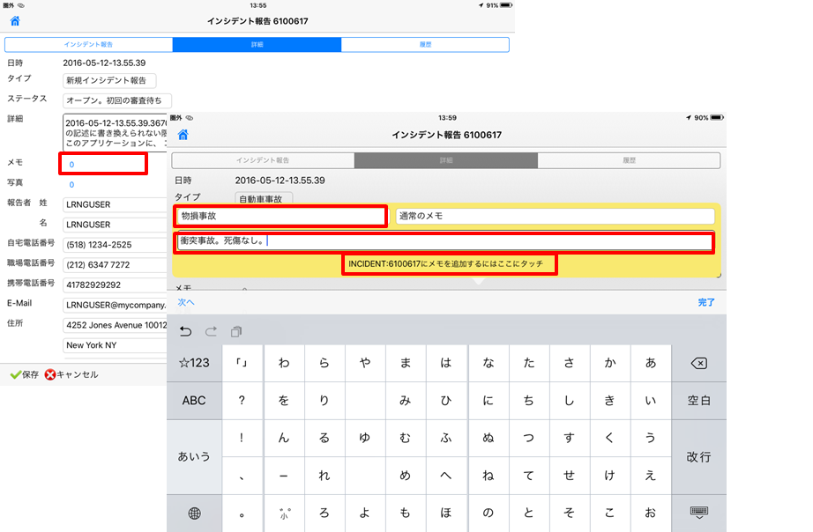Tap the paste clipboard icon above the keyboard
The height and width of the screenshot is (532, 813).
pyautogui.click(x=236, y=331)
